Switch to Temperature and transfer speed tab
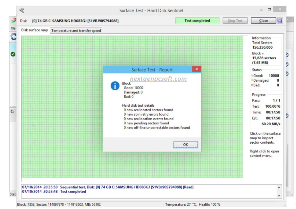This screenshot has height=209, width=296. pyautogui.click(x=76, y=30)
